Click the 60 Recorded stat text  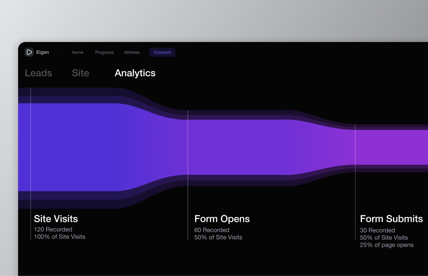pyautogui.click(x=212, y=230)
